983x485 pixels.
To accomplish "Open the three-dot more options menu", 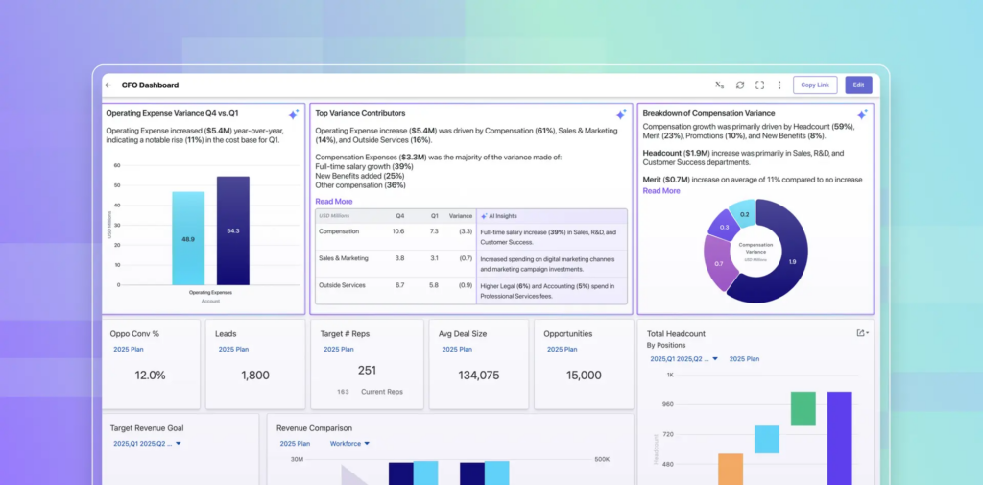I will [x=779, y=85].
